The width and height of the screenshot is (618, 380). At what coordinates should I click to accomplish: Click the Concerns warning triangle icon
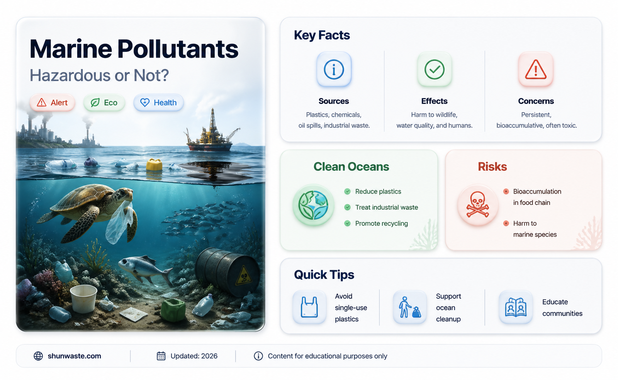click(x=536, y=70)
